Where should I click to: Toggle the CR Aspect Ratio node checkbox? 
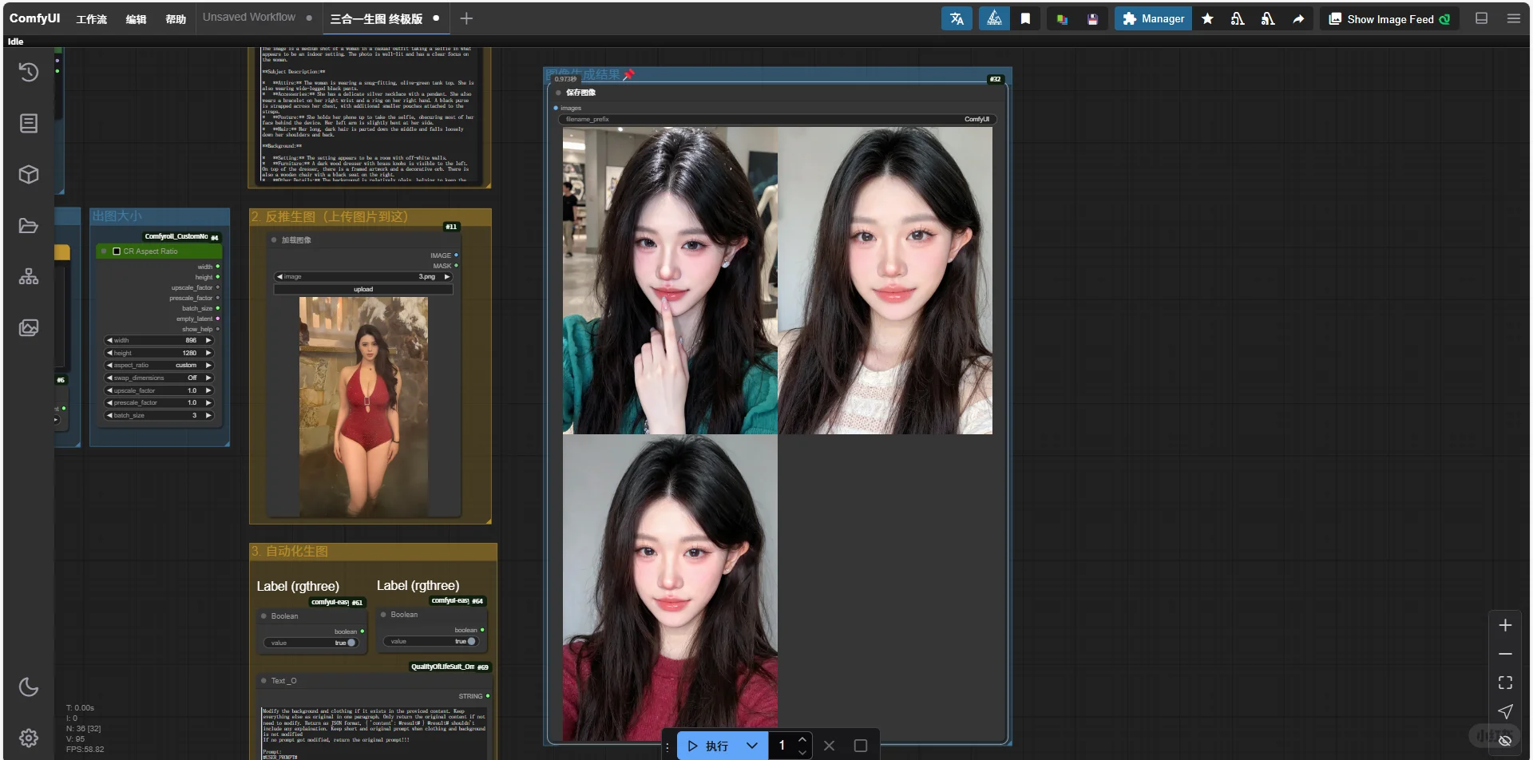coord(117,251)
